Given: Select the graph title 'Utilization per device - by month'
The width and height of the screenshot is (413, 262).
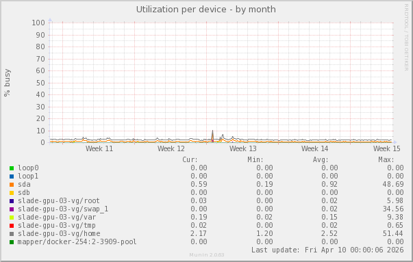Looking at the screenshot, I should click(x=206, y=10).
